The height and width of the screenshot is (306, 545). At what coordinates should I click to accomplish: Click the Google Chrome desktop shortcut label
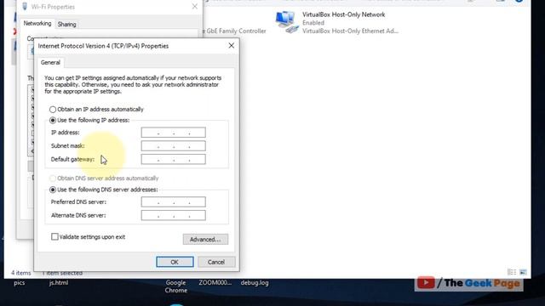coord(176,286)
